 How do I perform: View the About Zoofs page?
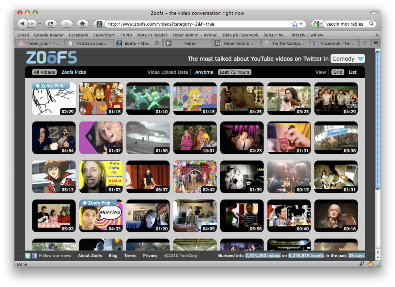pyautogui.click(x=90, y=256)
